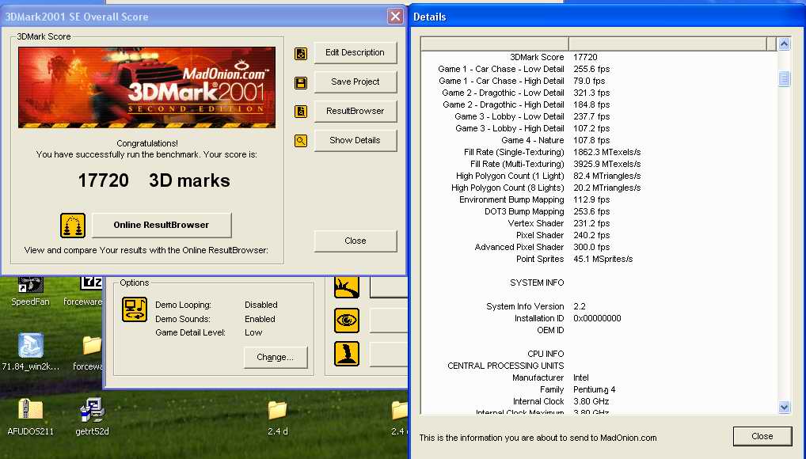Open the SpeedFan desktop shortcut

coord(30,291)
